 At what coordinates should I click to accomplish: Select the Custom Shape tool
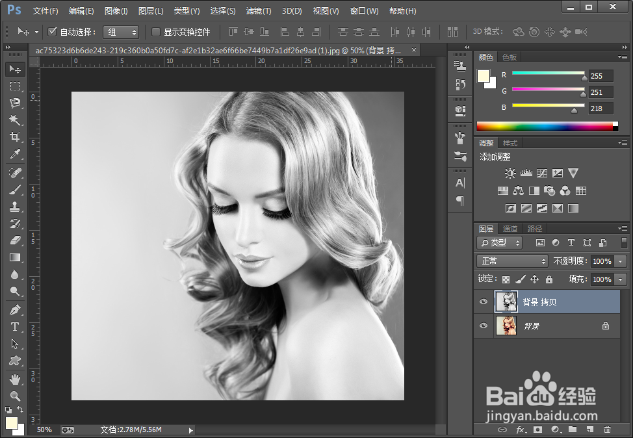coord(15,361)
